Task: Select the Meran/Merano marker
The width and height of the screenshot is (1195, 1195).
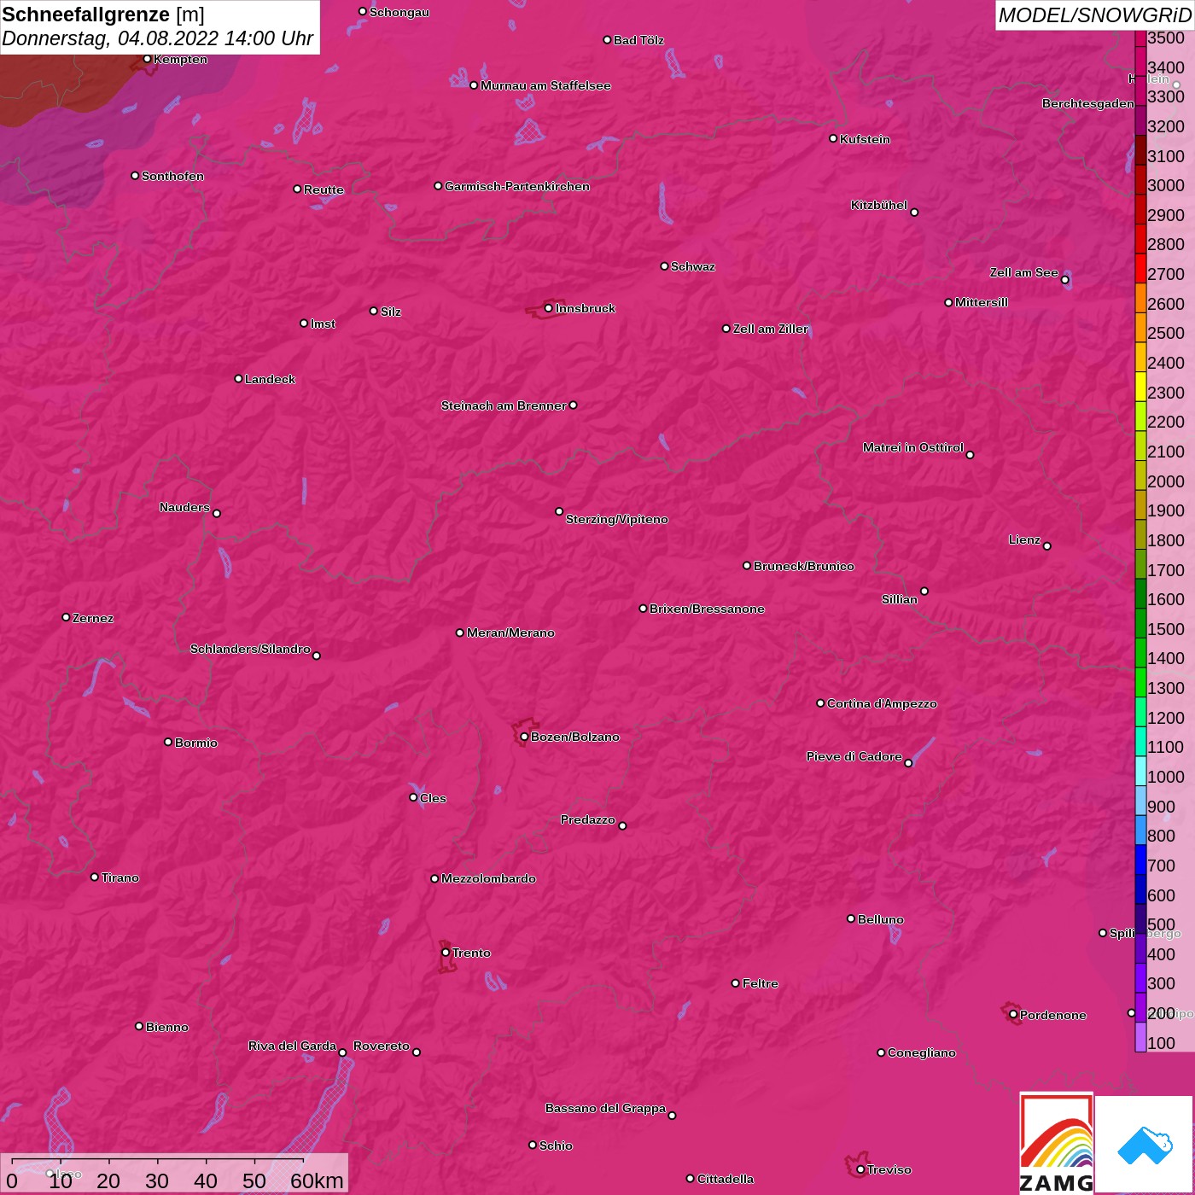Action: pos(460,632)
